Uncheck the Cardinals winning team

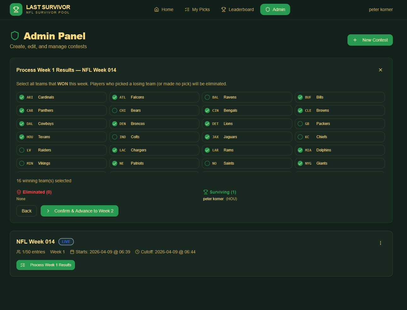(22, 97)
